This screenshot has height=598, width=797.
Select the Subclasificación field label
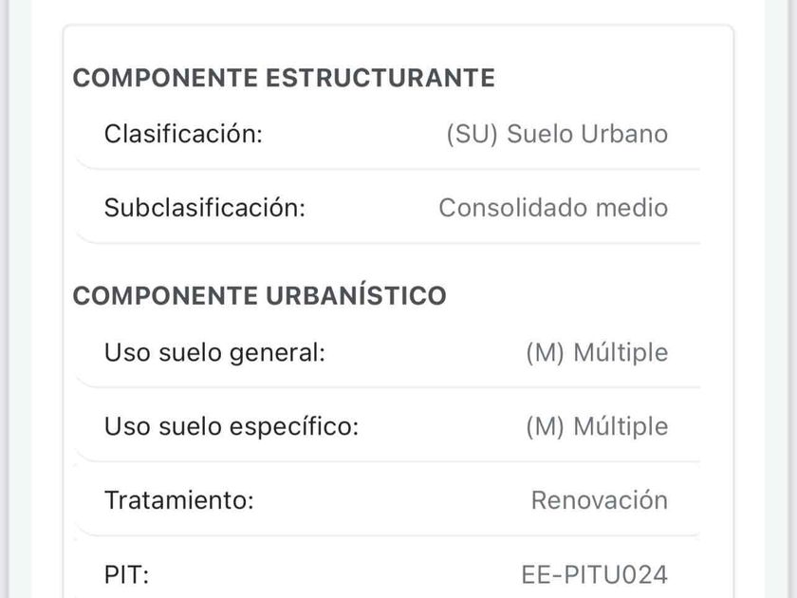[x=205, y=208]
